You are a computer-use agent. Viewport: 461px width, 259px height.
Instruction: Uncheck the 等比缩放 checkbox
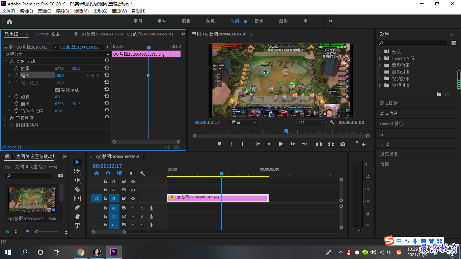pyautogui.click(x=57, y=90)
